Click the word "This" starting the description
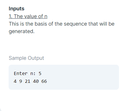This screenshot has height=111, width=127. 14,24
